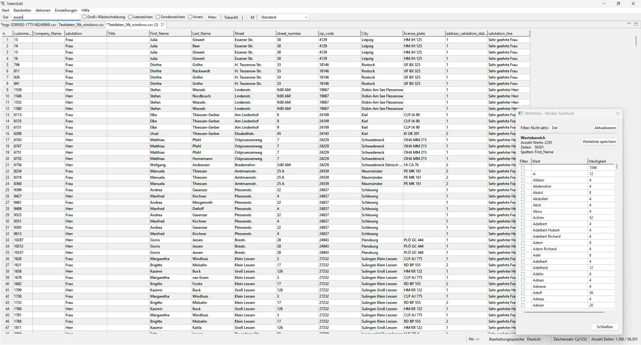This screenshot has width=641, height=345.
Task: Minimize the document area using the minimize icon
Action: [629, 24]
